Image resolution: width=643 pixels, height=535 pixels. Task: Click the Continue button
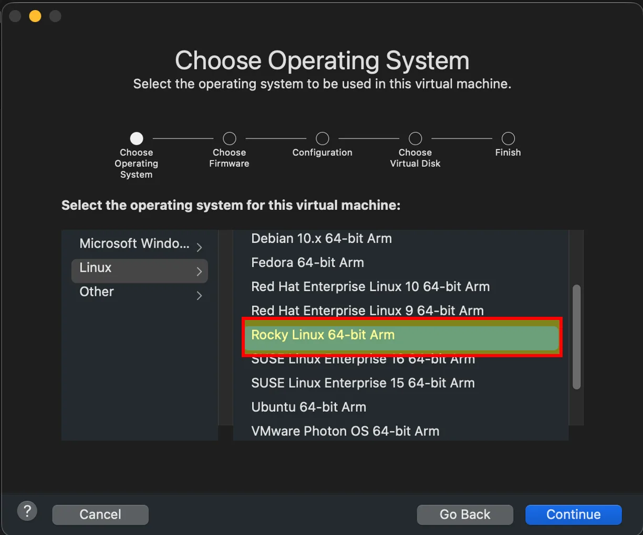coord(574,515)
